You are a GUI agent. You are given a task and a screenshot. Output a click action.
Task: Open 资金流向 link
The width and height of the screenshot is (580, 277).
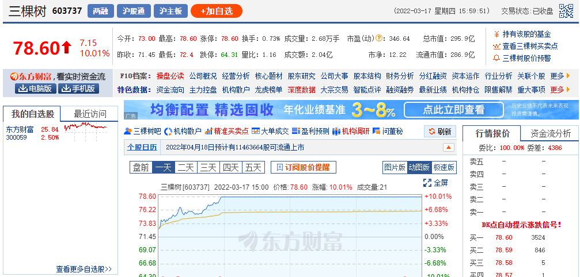point(170,90)
